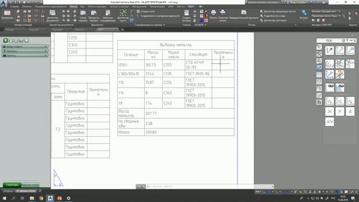Image resolution: width=359 pixels, height=202 pixels.
Task: Open Параметры листа dropdown in export panel
Action: 326,16
